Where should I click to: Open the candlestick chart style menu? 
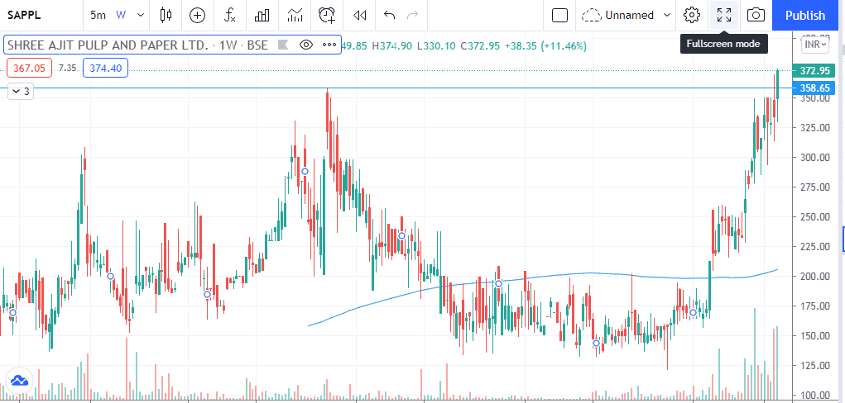[x=166, y=15]
